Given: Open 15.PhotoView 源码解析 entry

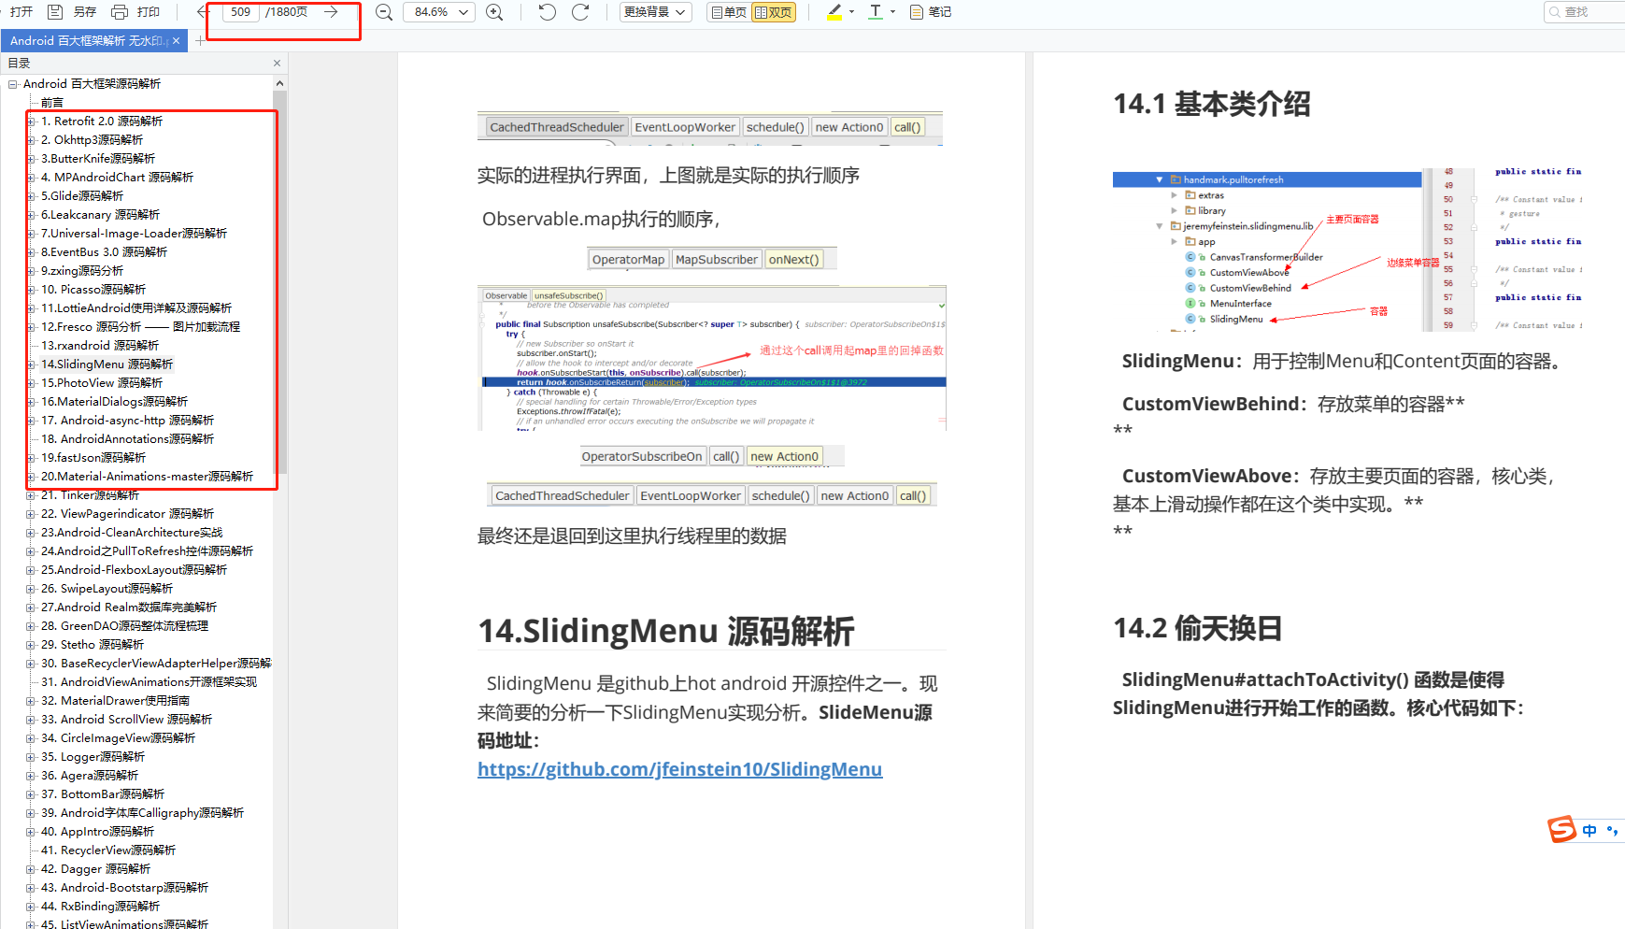Looking at the screenshot, I should [x=102, y=383].
